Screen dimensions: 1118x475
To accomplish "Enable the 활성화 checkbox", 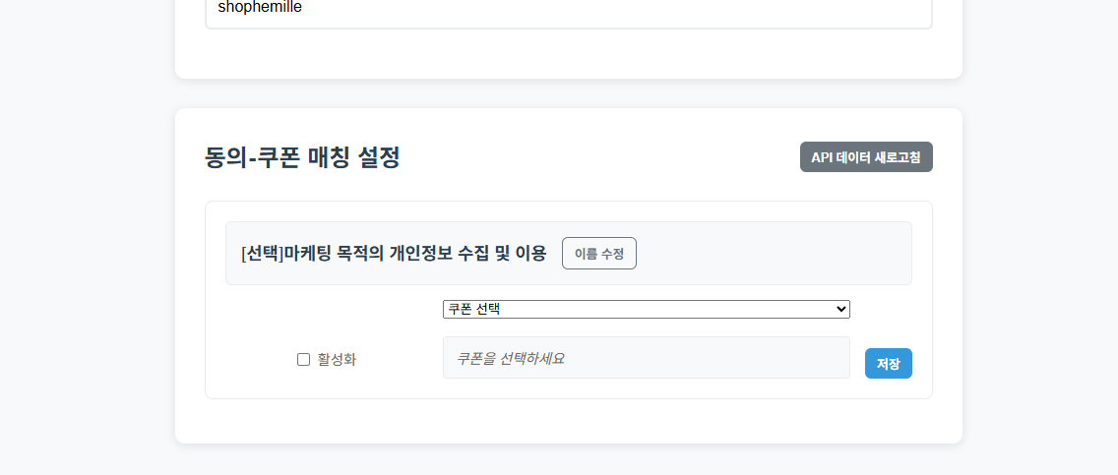I will [303, 360].
